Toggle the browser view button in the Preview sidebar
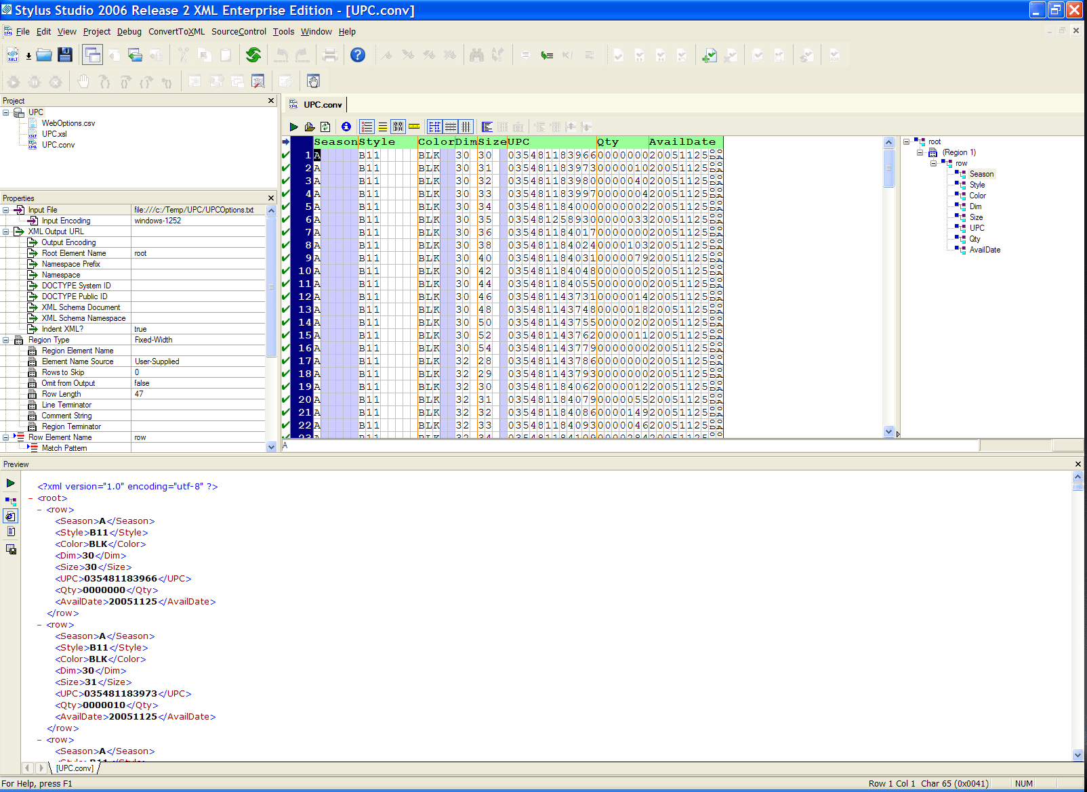The image size is (1087, 792). point(11,516)
